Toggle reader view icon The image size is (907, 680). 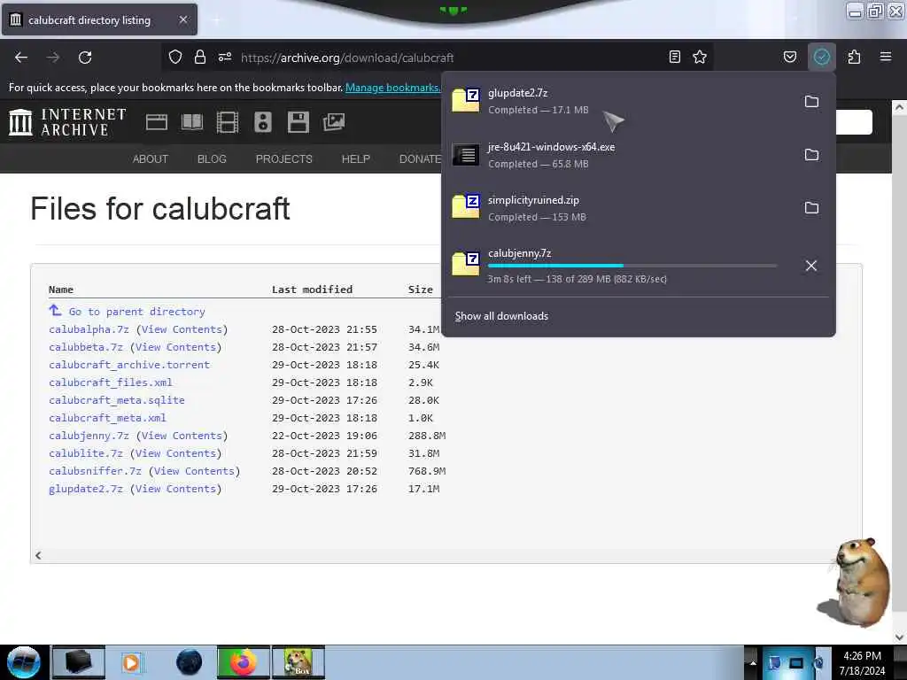pyautogui.click(x=674, y=57)
